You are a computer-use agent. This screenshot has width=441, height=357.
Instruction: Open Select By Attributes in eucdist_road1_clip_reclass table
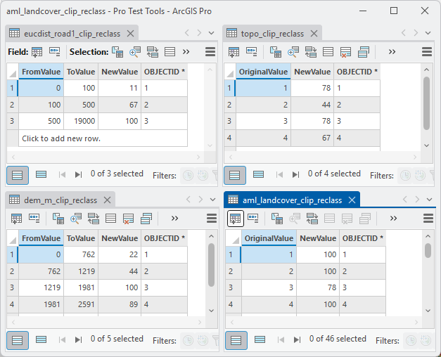click(x=117, y=52)
